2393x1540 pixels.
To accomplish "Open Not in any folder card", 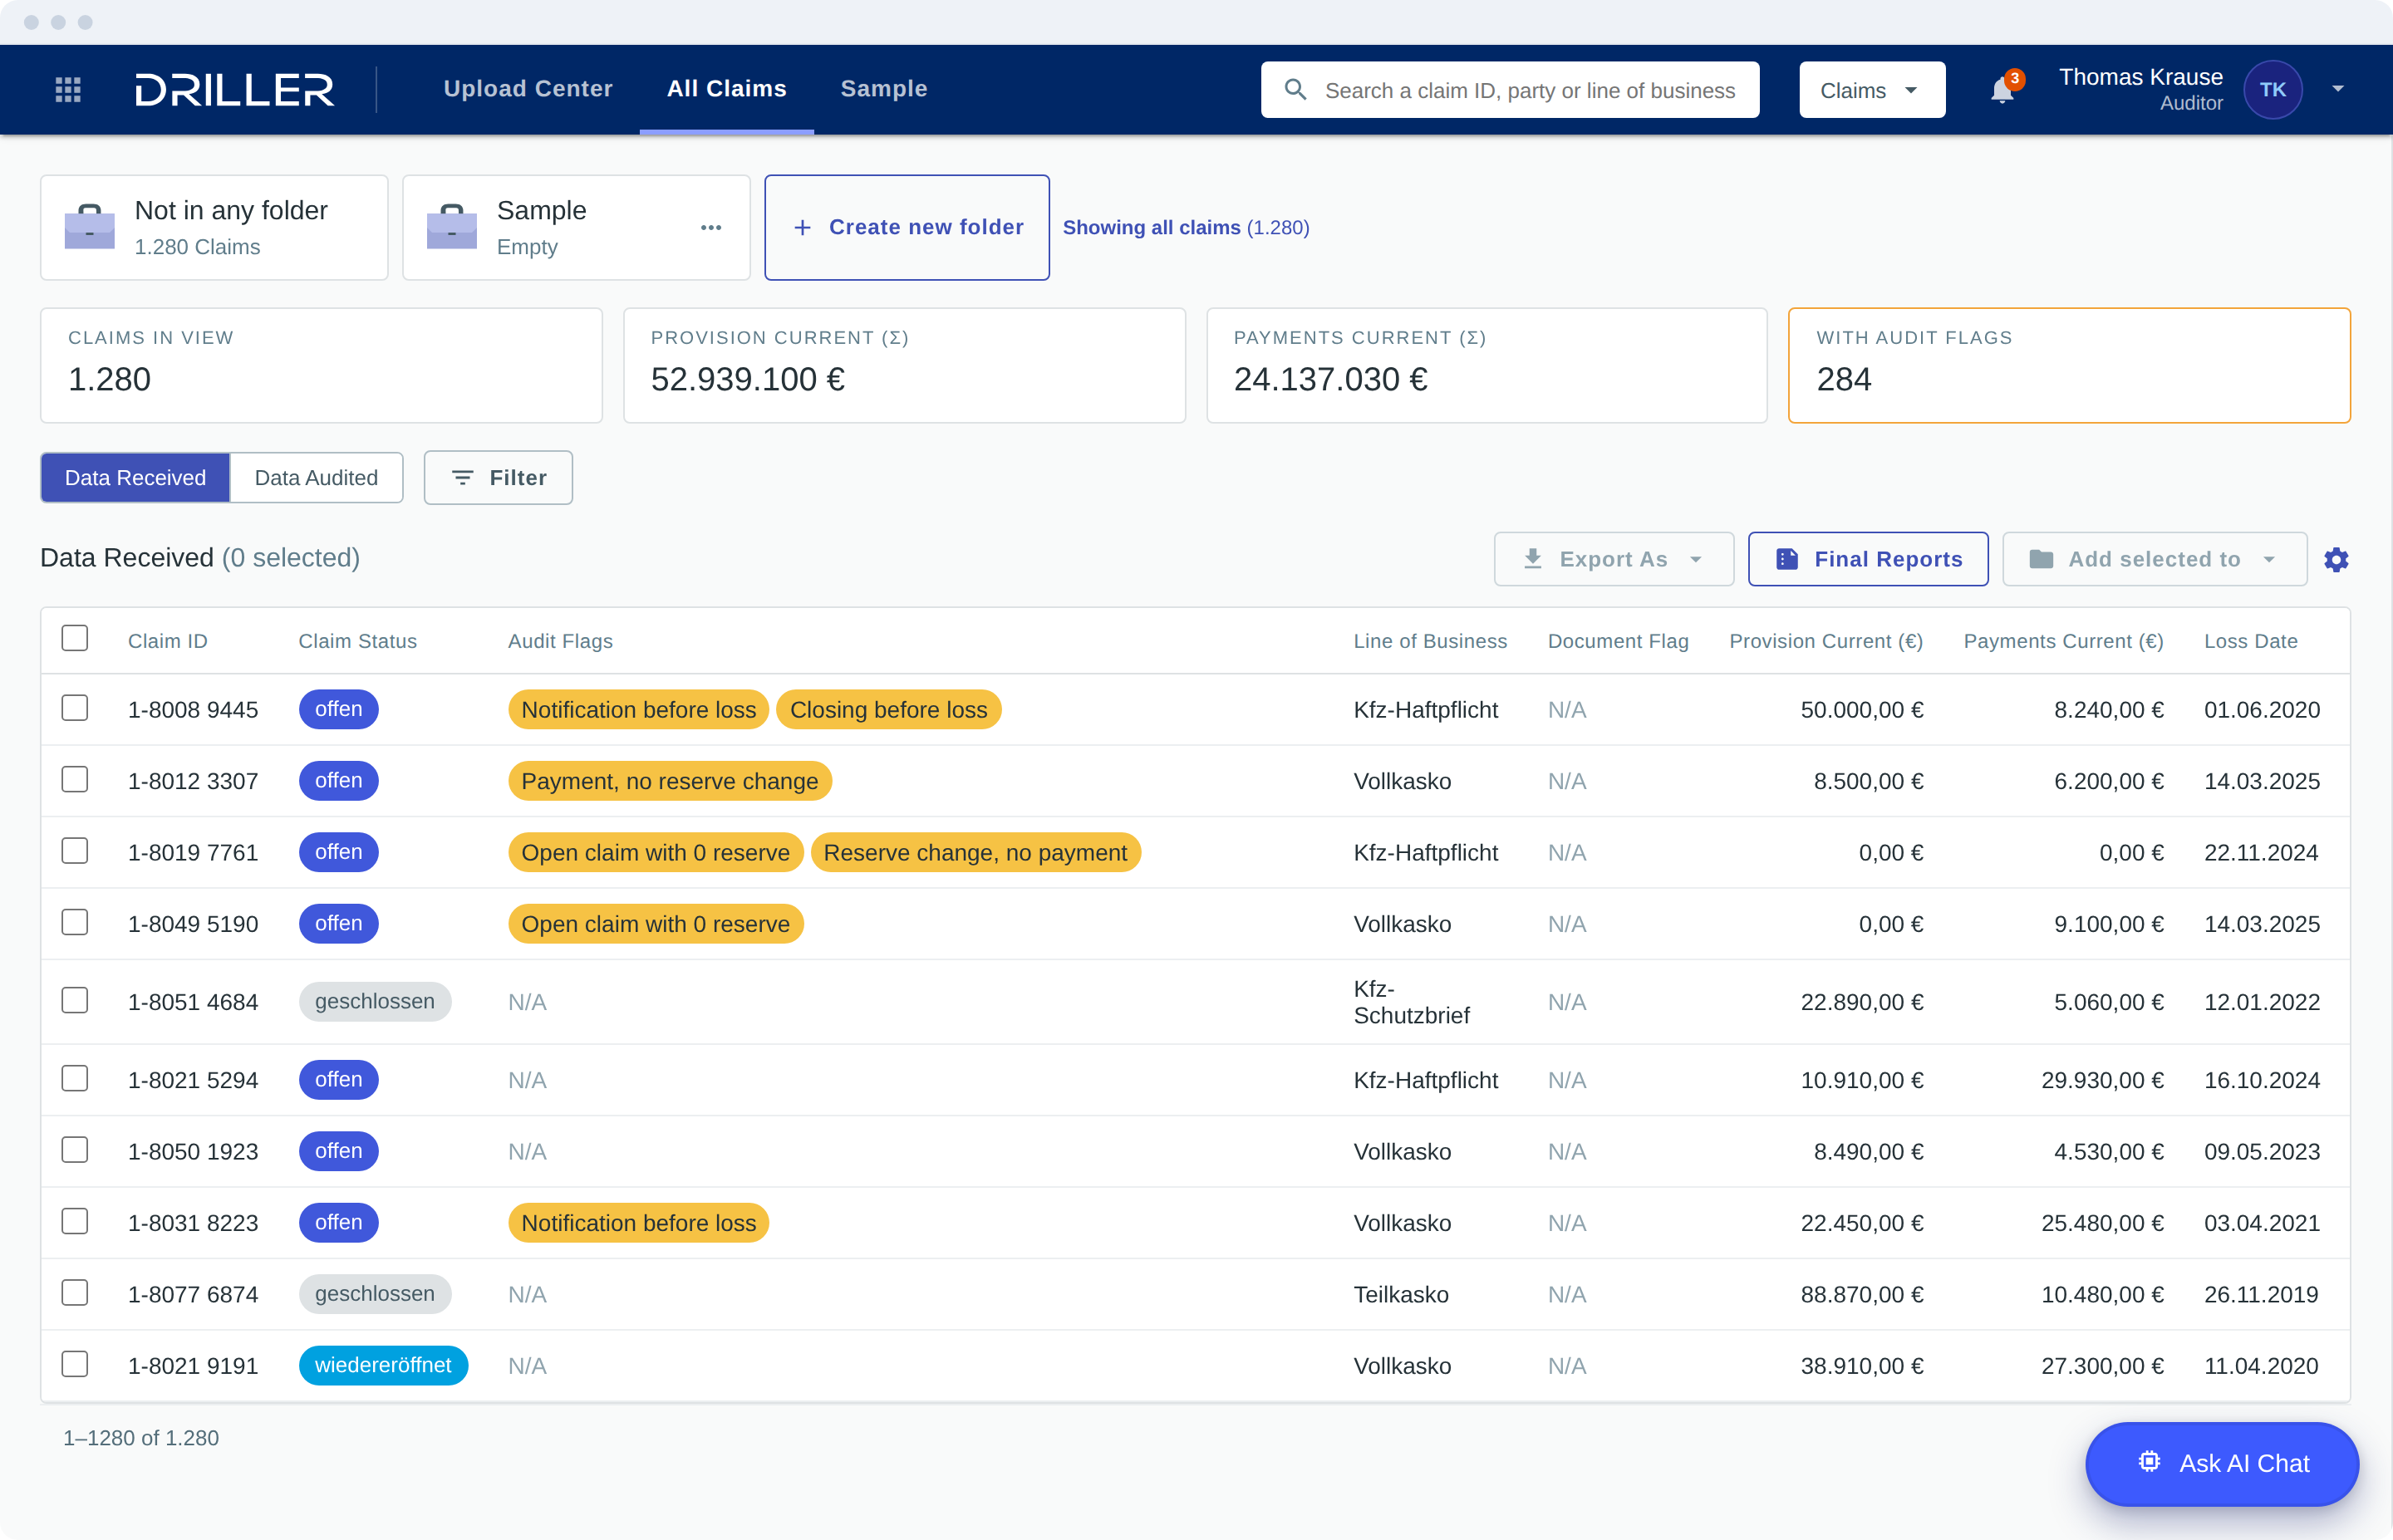I will [214, 228].
